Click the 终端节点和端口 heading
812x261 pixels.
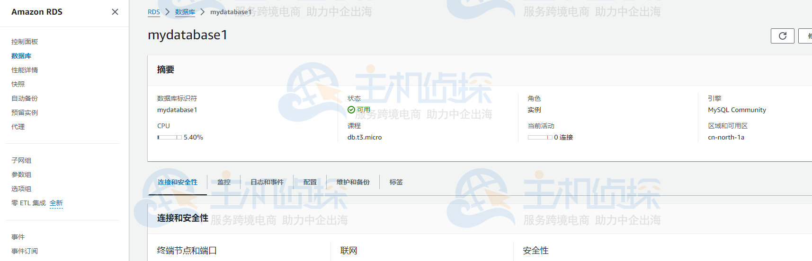[x=187, y=251]
